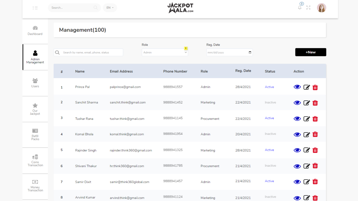Click email rajinder.think360@gmail.com
The image size is (358, 201).
131,150
